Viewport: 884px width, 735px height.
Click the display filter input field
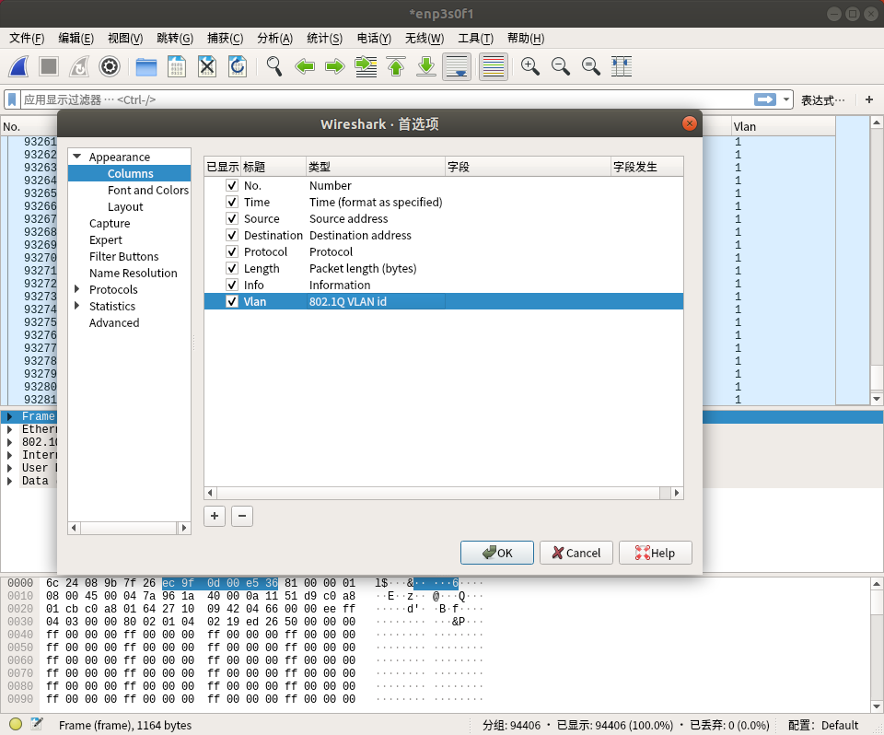[x=387, y=99]
